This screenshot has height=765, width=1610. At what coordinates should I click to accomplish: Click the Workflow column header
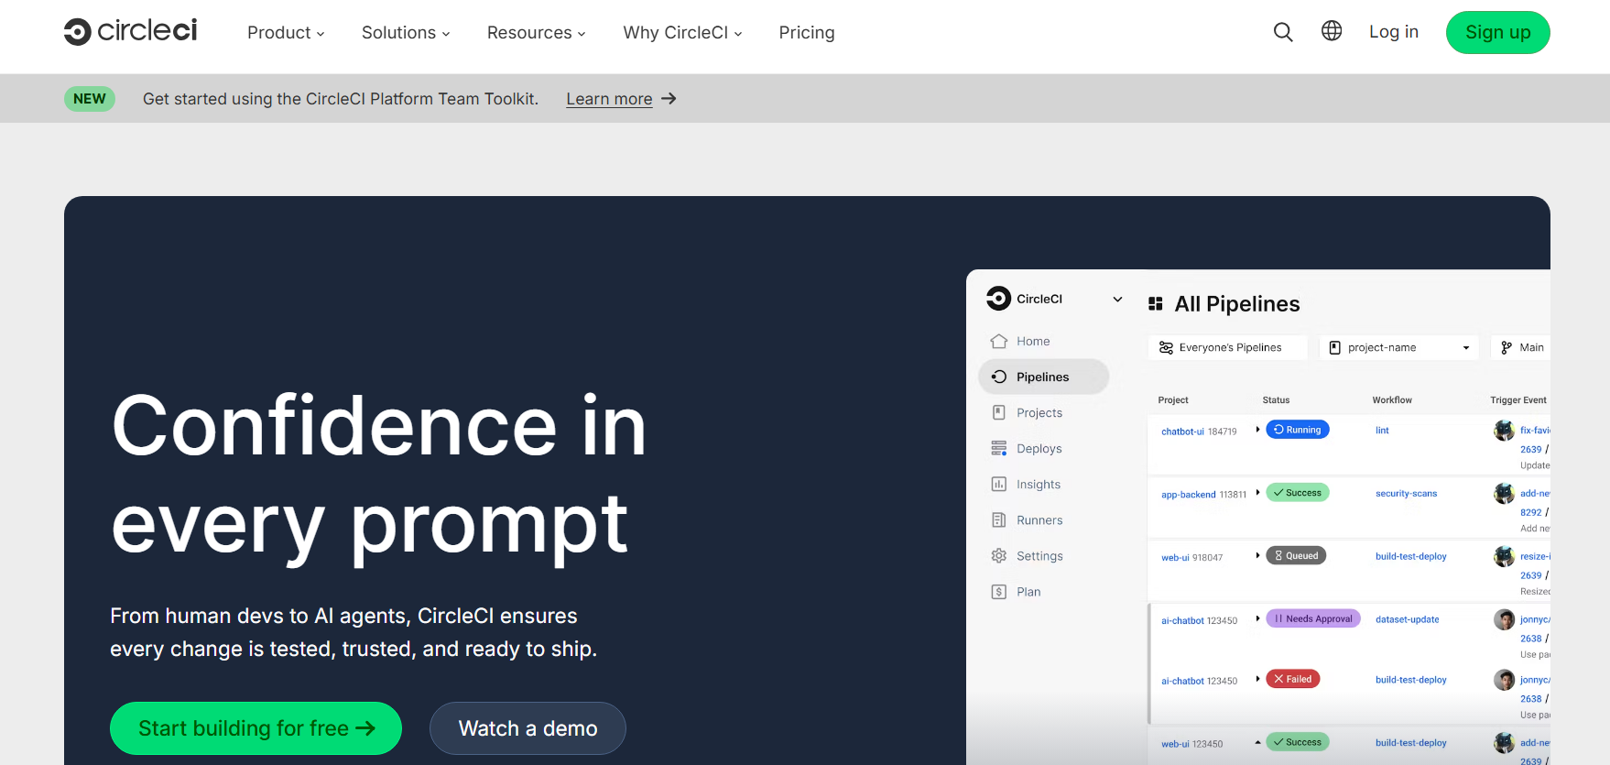(1392, 400)
